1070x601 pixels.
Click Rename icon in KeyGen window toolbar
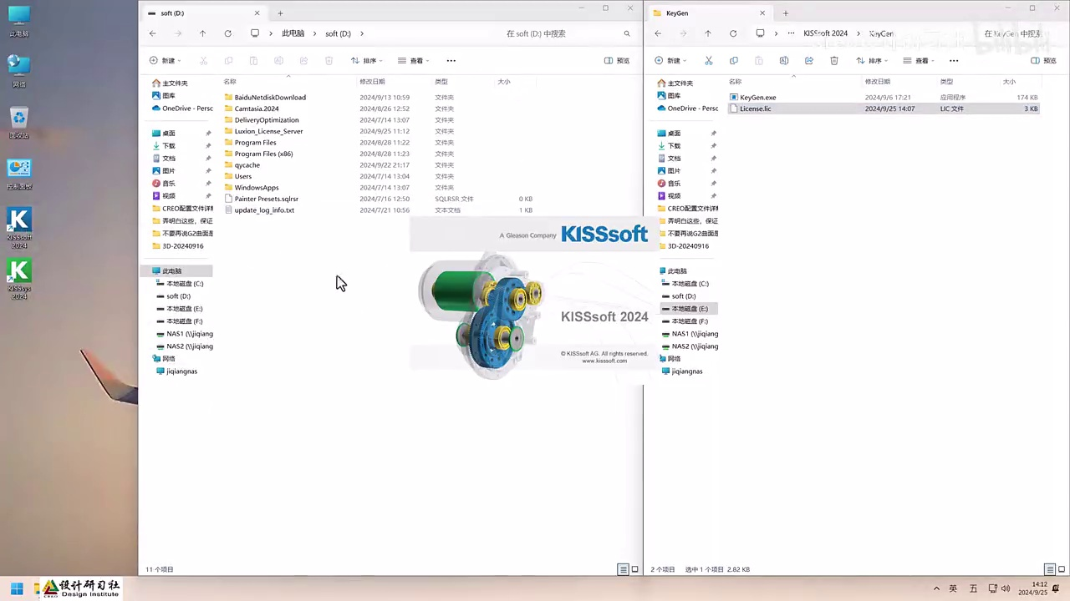pyautogui.click(x=784, y=60)
